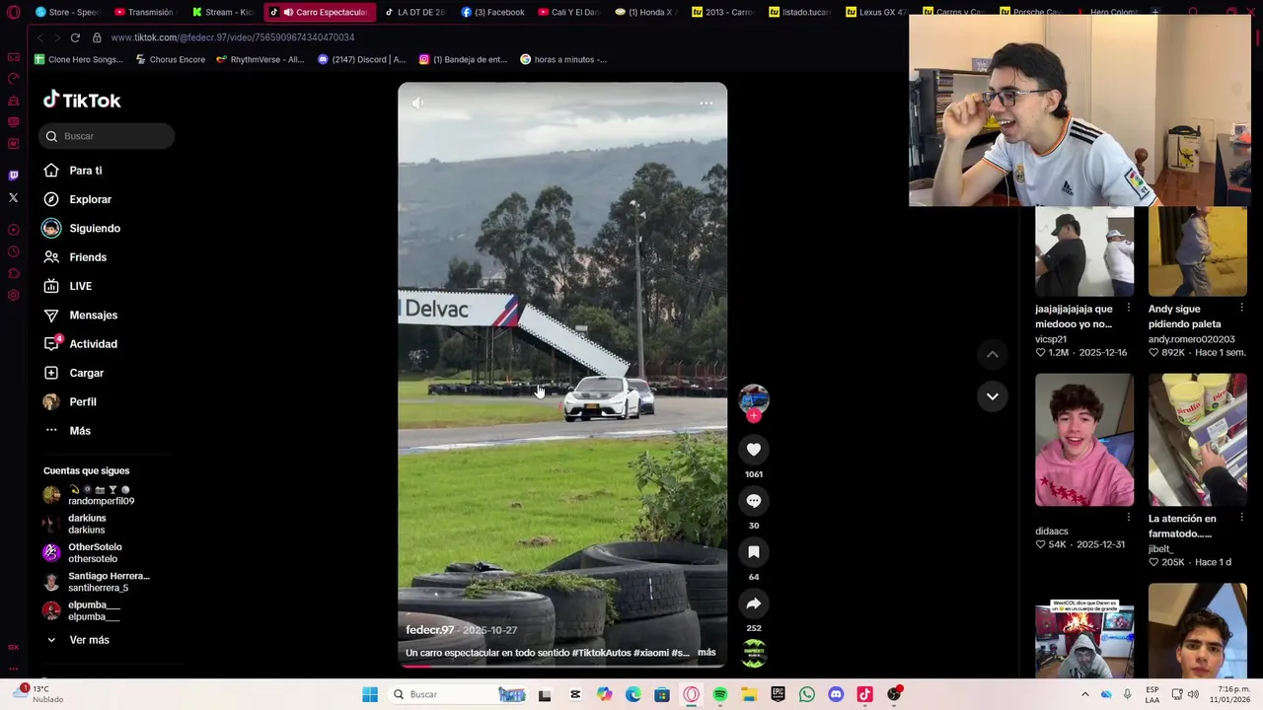The height and width of the screenshot is (710, 1263).
Task: Click the fedecr.97 username on video
Action: tap(430, 630)
